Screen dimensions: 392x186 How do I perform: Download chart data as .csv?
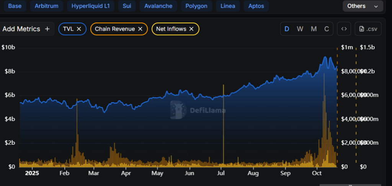pyautogui.click(x=368, y=29)
